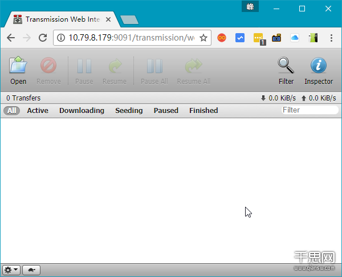Screen dimensions: 342x277
Task: Click yellow extension with badge 1
Action: [259, 39]
